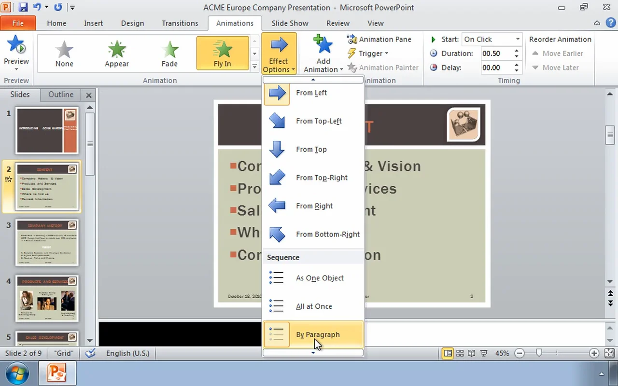This screenshot has width=618, height=386.
Task: Expand the animation gallery More arrow
Action: click(254, 67)
